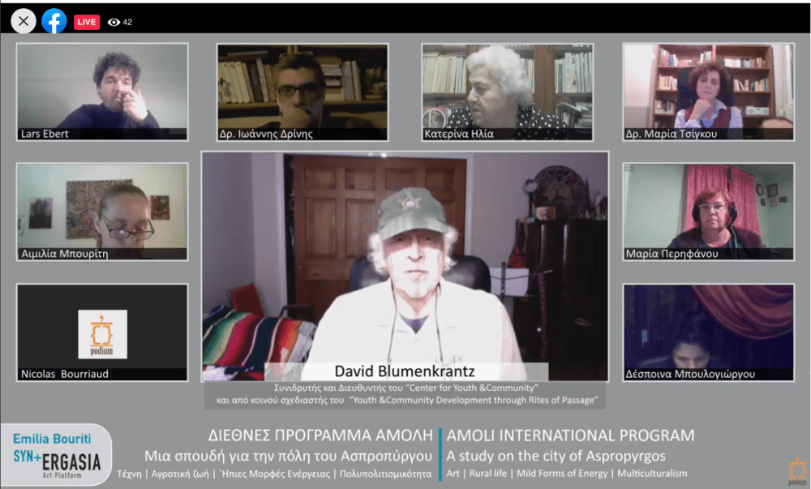Click the red LIVE badge
811x489 pixels.
tap(87, 22)
